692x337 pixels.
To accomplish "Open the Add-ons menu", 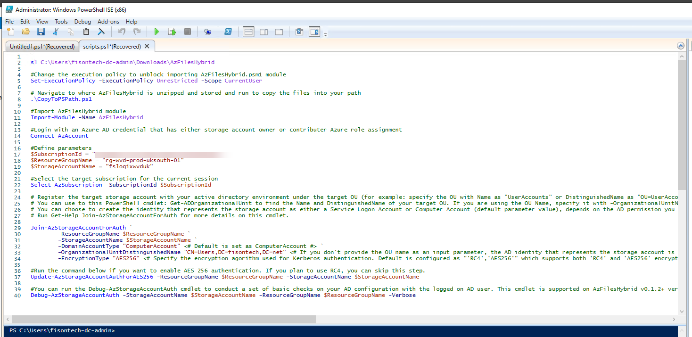I will [x=109, y=22].
